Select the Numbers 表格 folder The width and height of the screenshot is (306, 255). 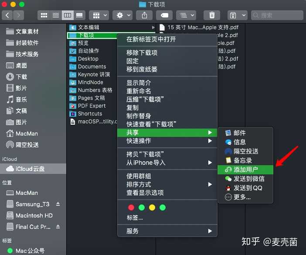pyautogui.click(x=91, y=90)
